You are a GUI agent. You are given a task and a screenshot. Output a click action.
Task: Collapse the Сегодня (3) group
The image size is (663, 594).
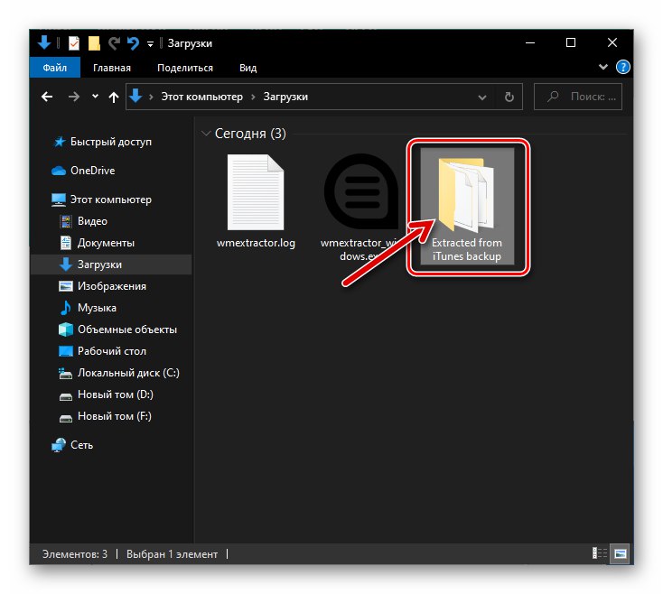(206, 134)
